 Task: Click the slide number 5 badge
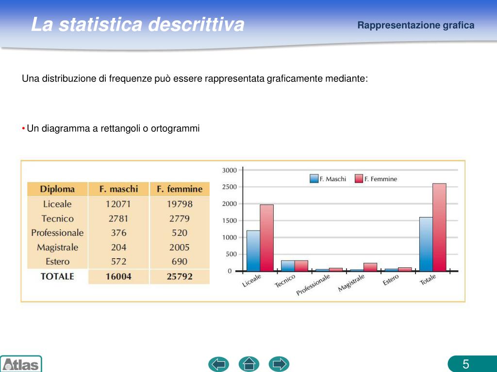[472, 364]
